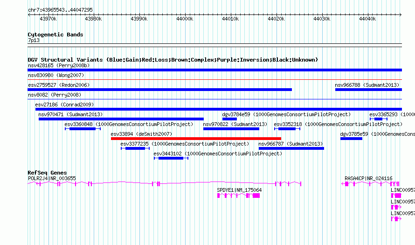
Task: Click the nsv428165 (Perry2008b) variant bar
Action: click(214, 70)
